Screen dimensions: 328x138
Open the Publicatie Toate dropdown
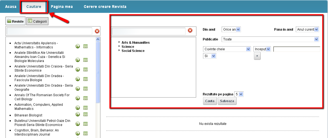(270, 39)
